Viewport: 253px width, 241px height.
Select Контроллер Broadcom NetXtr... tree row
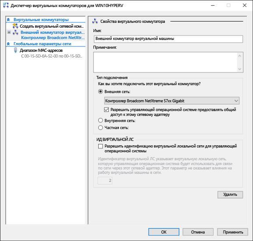coord(53,38)
